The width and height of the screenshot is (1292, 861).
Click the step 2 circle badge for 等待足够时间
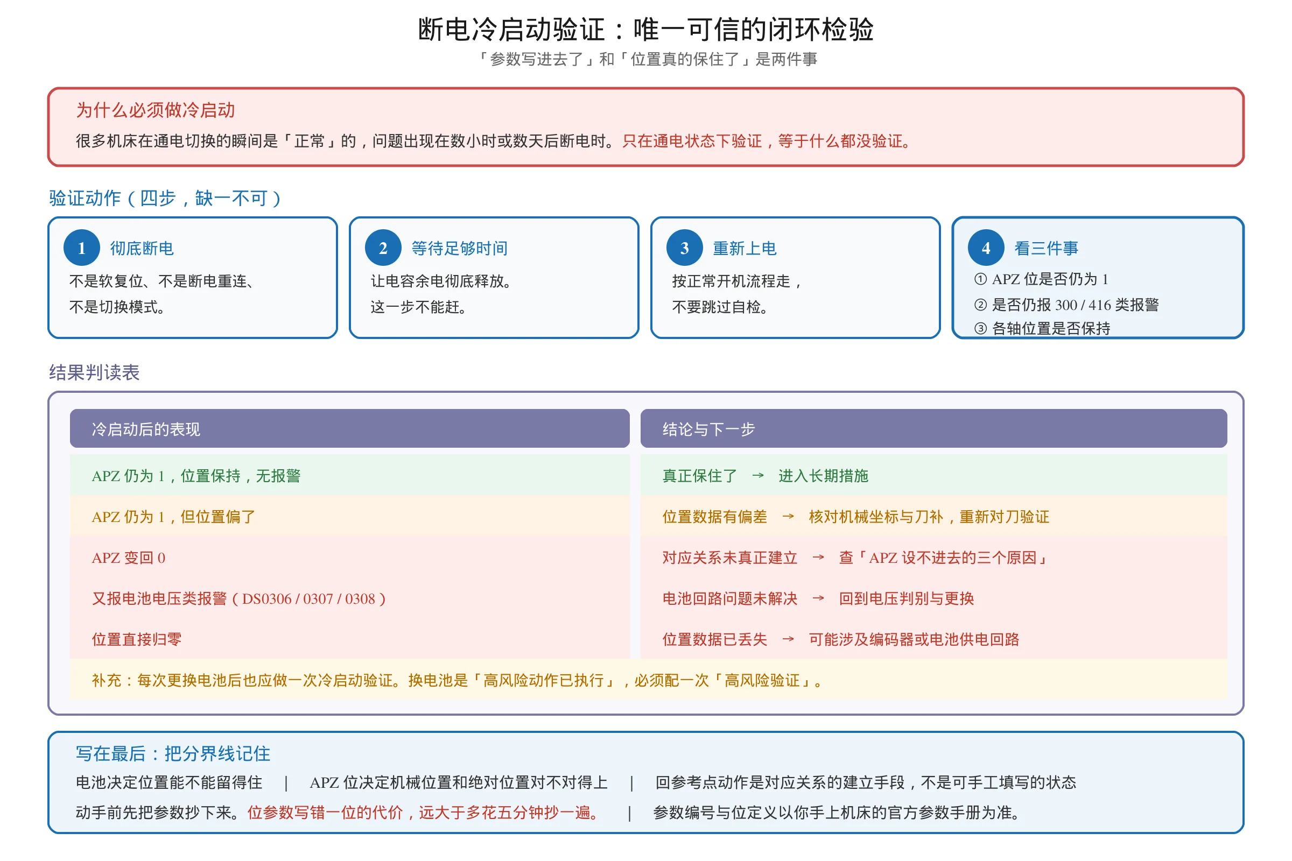383,248
